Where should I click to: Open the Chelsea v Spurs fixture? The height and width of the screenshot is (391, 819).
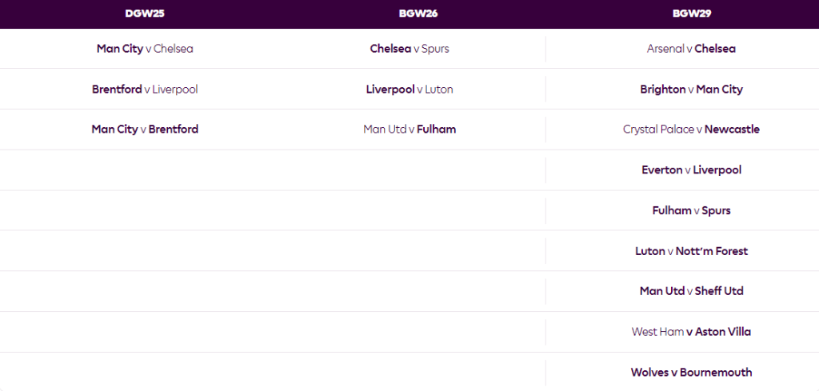pos(409,49)
